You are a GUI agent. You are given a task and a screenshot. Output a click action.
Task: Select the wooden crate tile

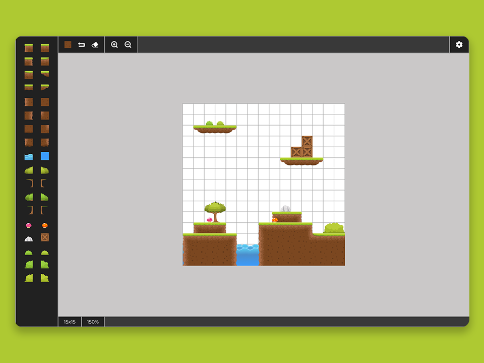point(45,237)
